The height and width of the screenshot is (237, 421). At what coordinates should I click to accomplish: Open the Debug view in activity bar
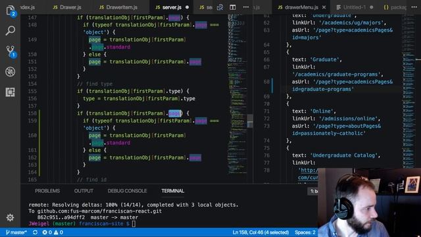11,72
